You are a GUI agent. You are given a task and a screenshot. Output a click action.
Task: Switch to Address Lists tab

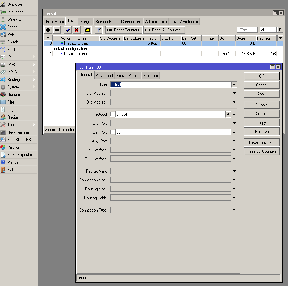(x=156, y=22)
